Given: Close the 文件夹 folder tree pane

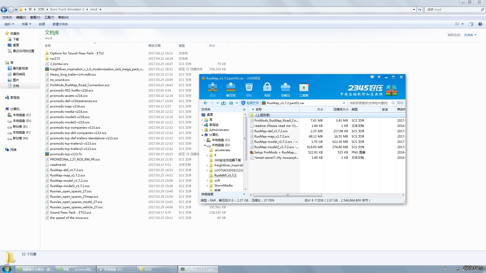Looking at the screenshot, I should (x=244, y=109).
